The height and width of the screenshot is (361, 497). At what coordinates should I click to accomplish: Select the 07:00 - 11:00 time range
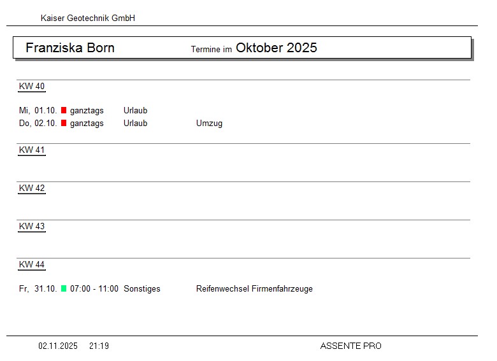pos(94,288)
